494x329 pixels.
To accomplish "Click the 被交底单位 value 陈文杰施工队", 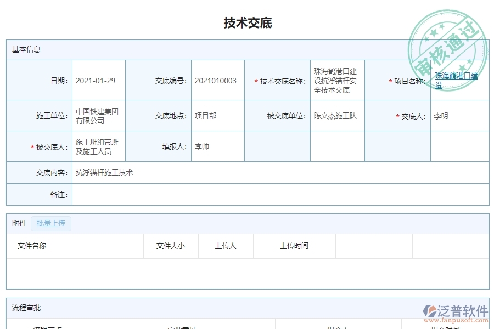I will 335,116.
